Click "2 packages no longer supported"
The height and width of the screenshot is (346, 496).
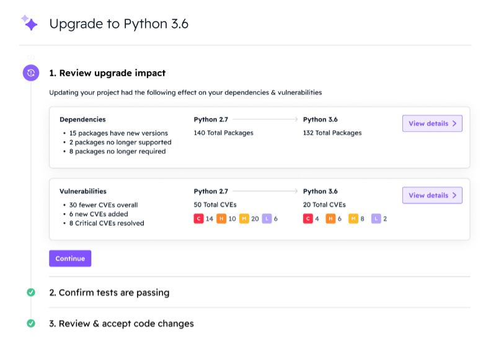[x=120, y=142]
